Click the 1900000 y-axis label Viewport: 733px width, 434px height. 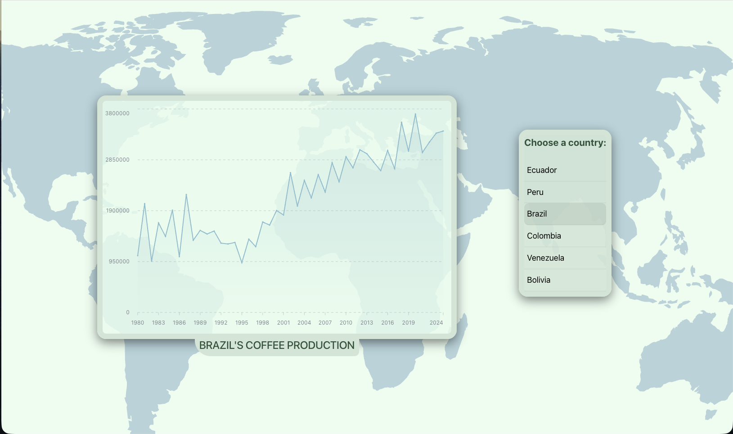(118, 211)
